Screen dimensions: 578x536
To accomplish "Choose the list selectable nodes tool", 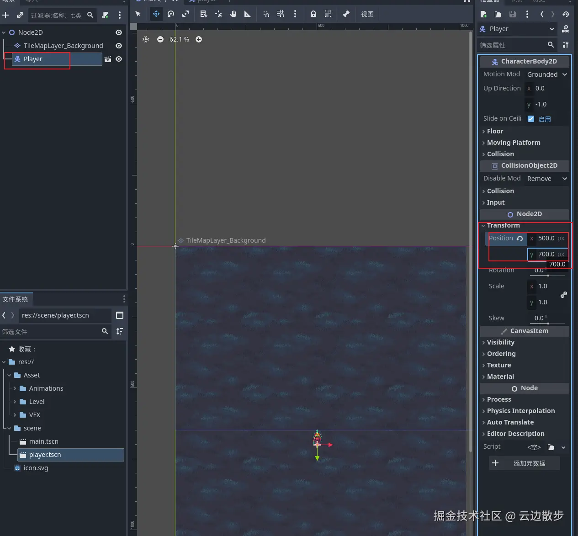I will tap(204, 14).
